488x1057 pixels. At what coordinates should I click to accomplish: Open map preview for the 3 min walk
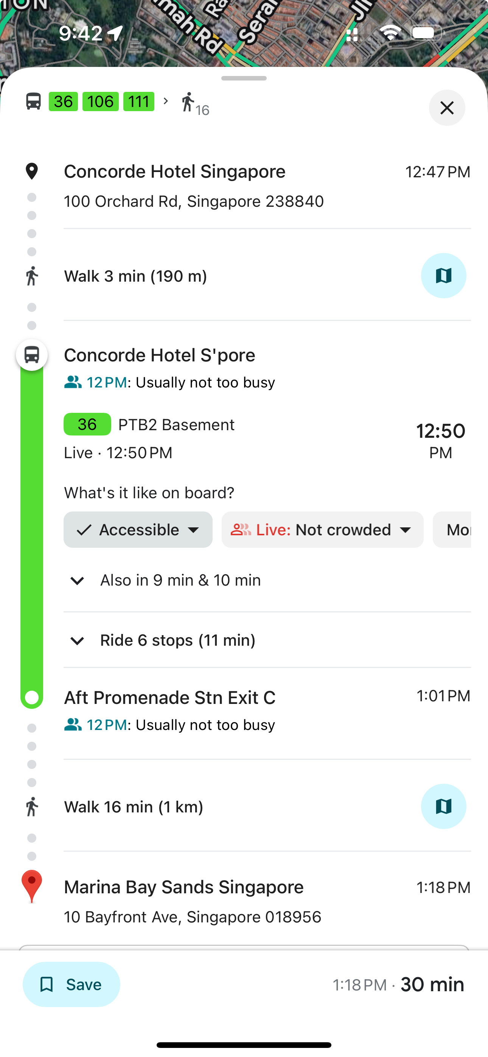[443, 276]
